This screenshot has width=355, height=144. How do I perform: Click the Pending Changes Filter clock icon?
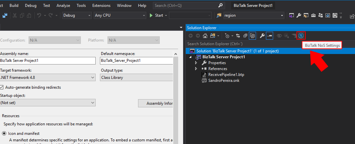(x=227, y=36)
